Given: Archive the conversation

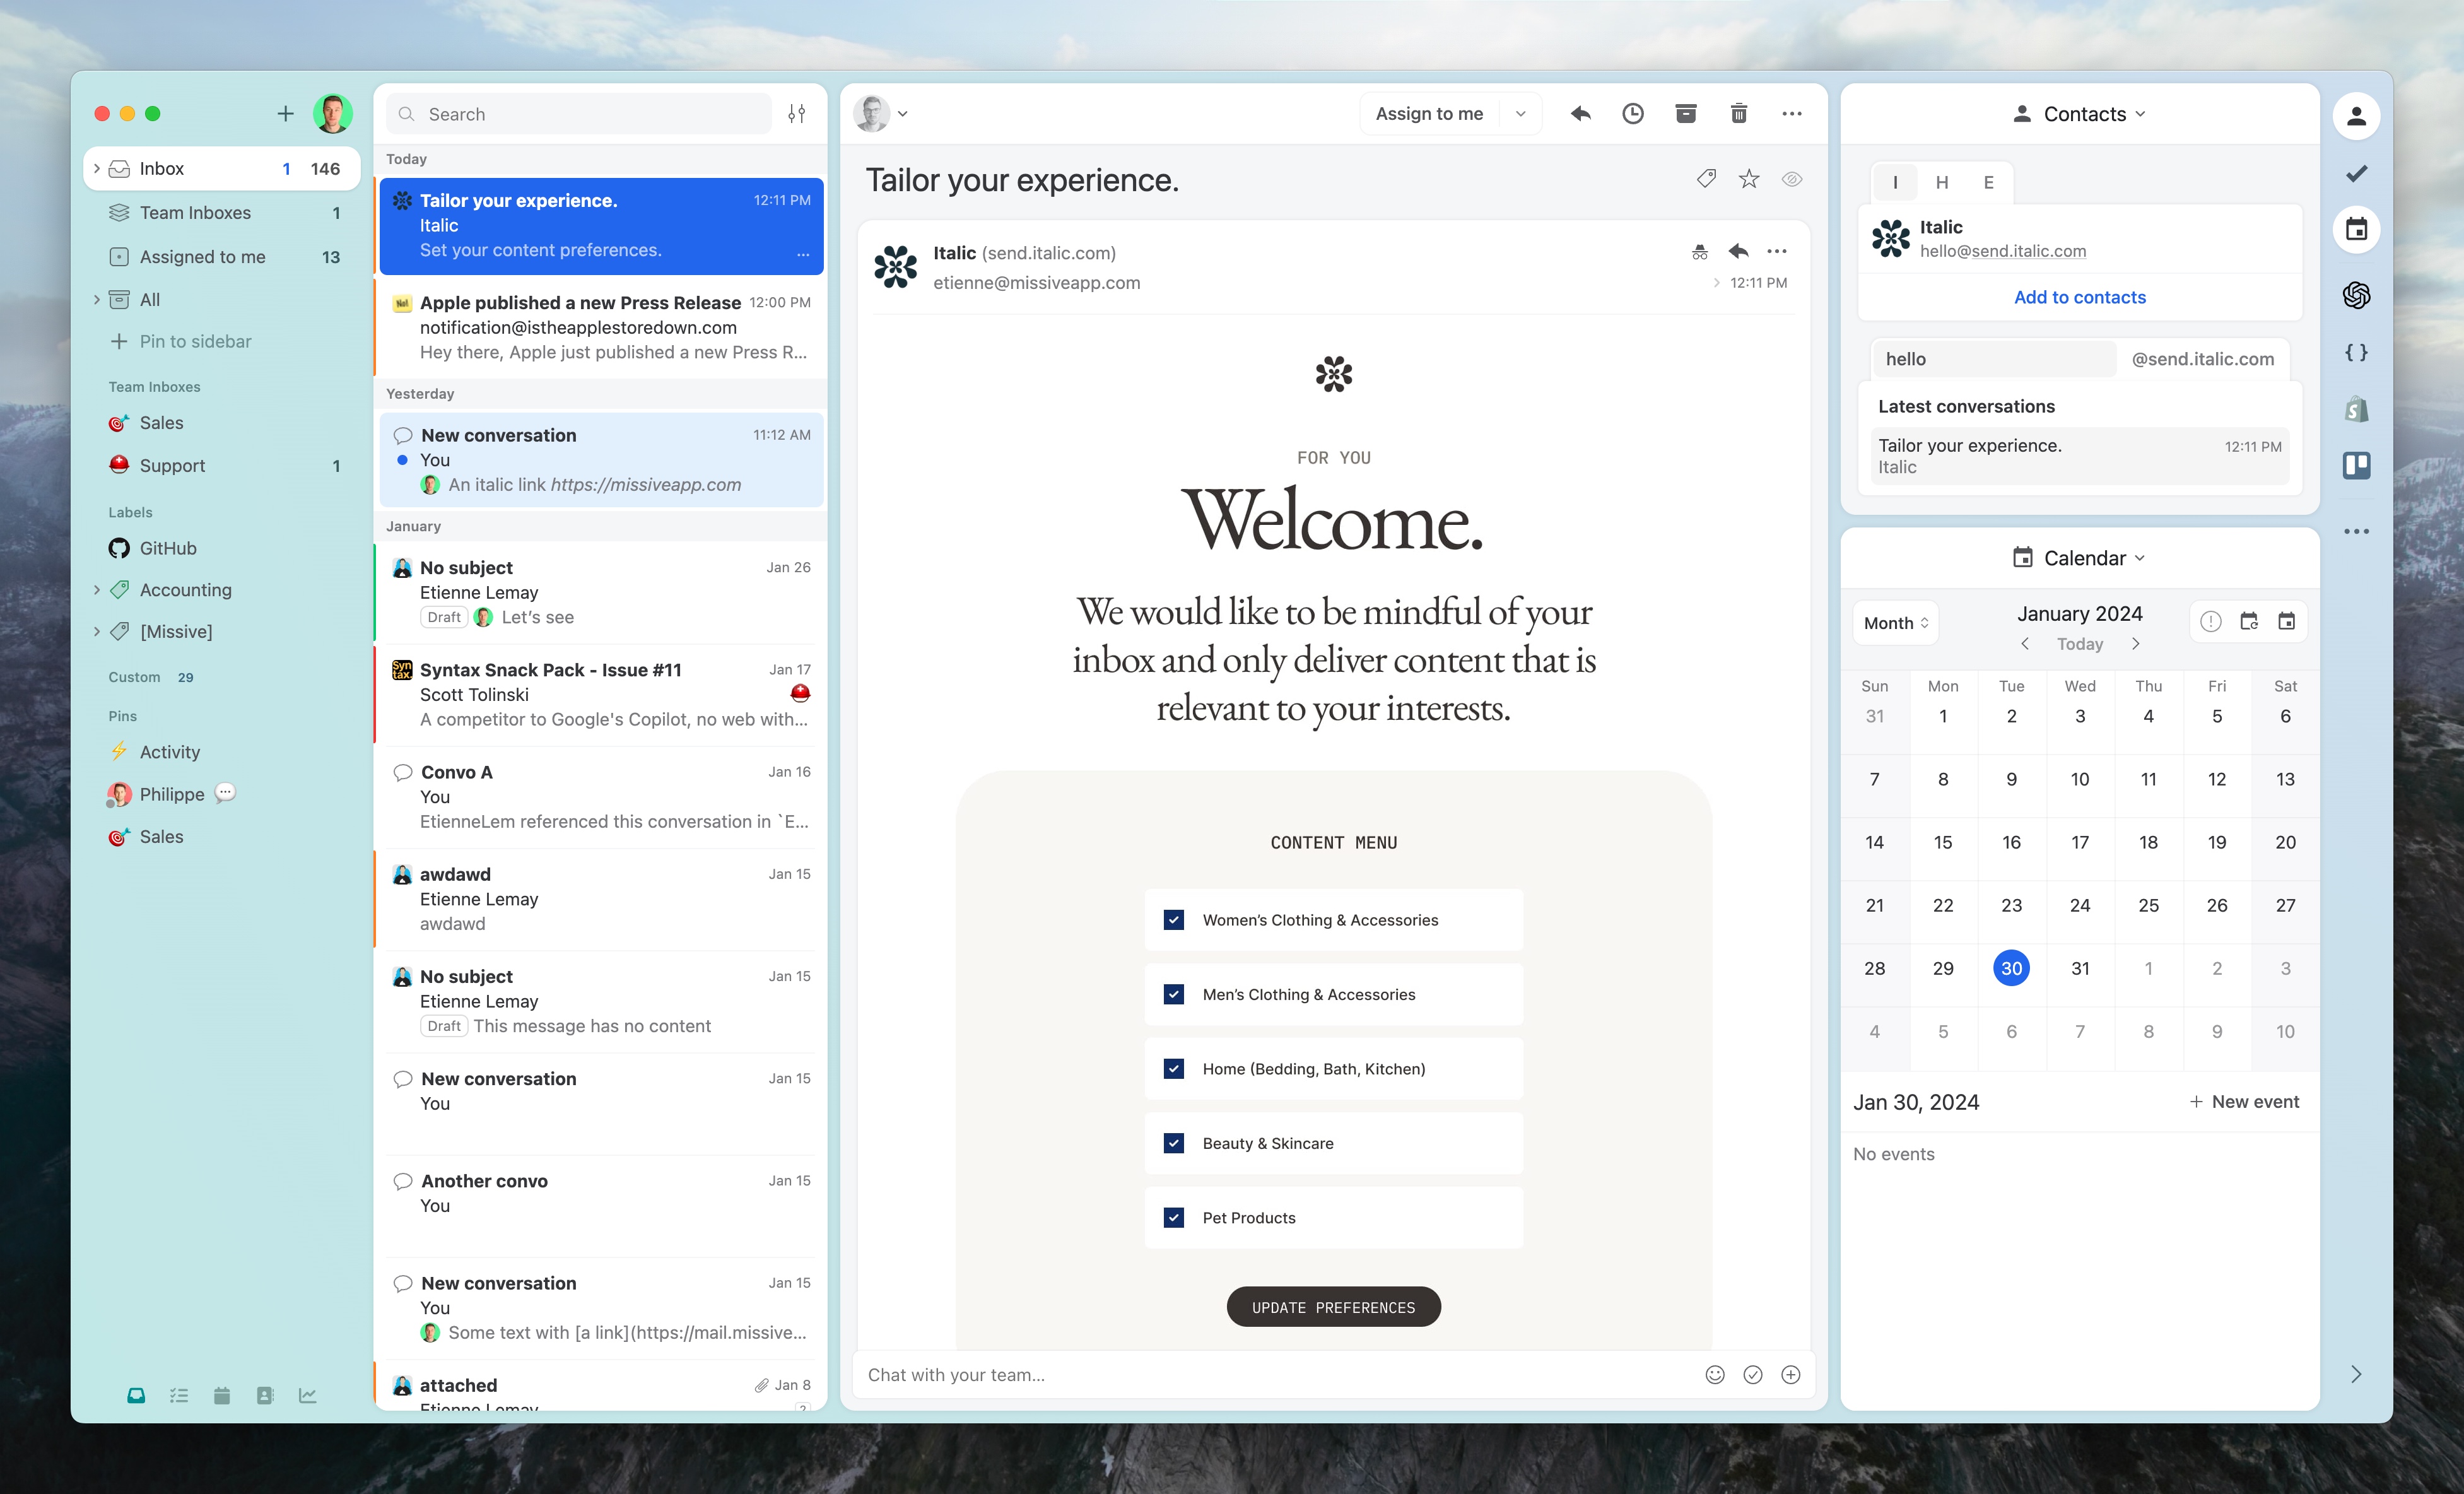Looking at the screenshot, I should pyautogui.click(x=1686, y=114).
